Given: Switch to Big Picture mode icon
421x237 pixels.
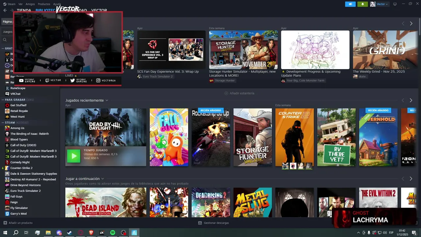Looking at the screenshot, I should (395, 4).
